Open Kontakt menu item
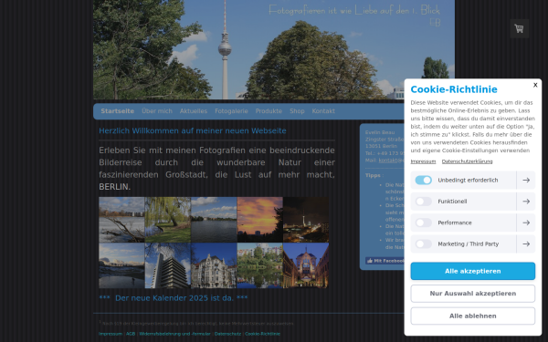Viewport: 548px width, 342px height. coord(323,111)
